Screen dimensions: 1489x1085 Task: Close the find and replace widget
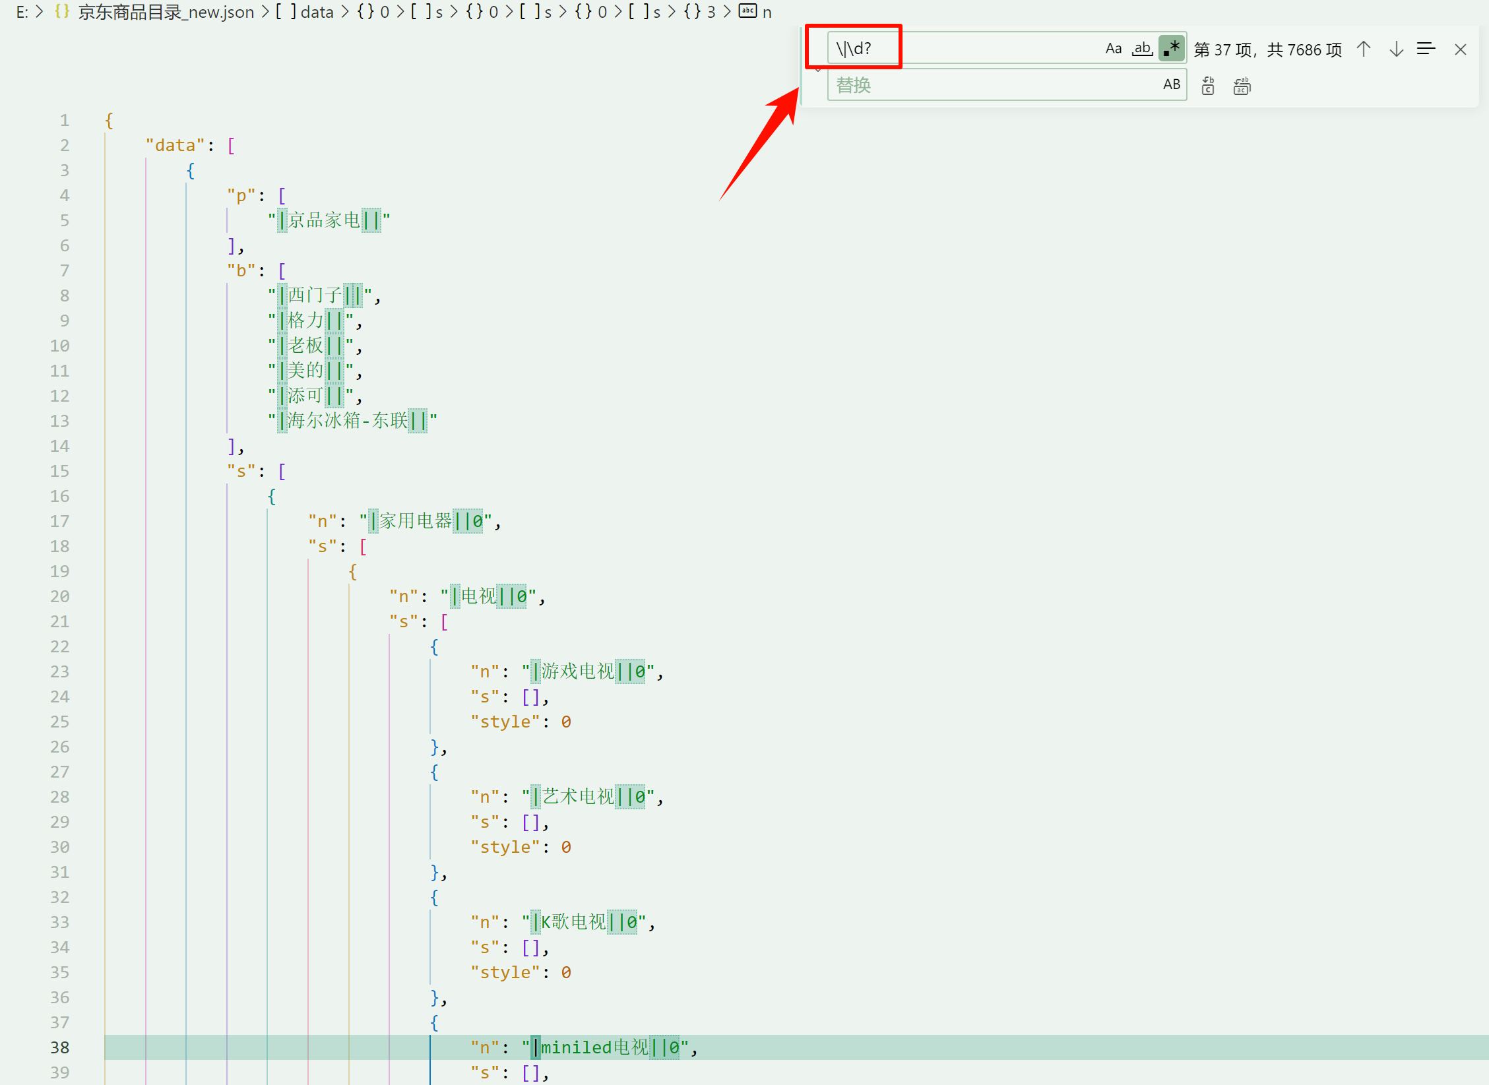click(x=1460, y=49)
